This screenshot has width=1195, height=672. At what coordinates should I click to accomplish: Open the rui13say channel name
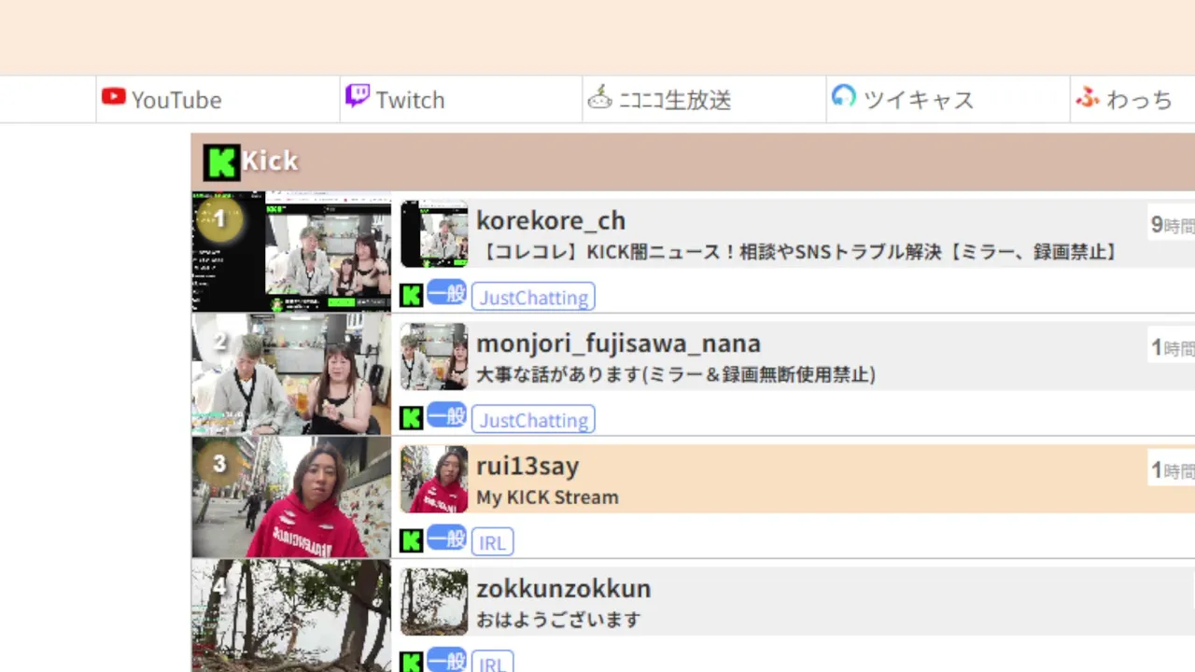pos(527,466)
